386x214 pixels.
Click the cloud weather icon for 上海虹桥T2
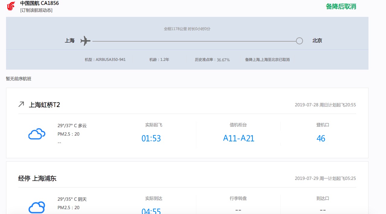pyautogui.click(x=37, y=134)
